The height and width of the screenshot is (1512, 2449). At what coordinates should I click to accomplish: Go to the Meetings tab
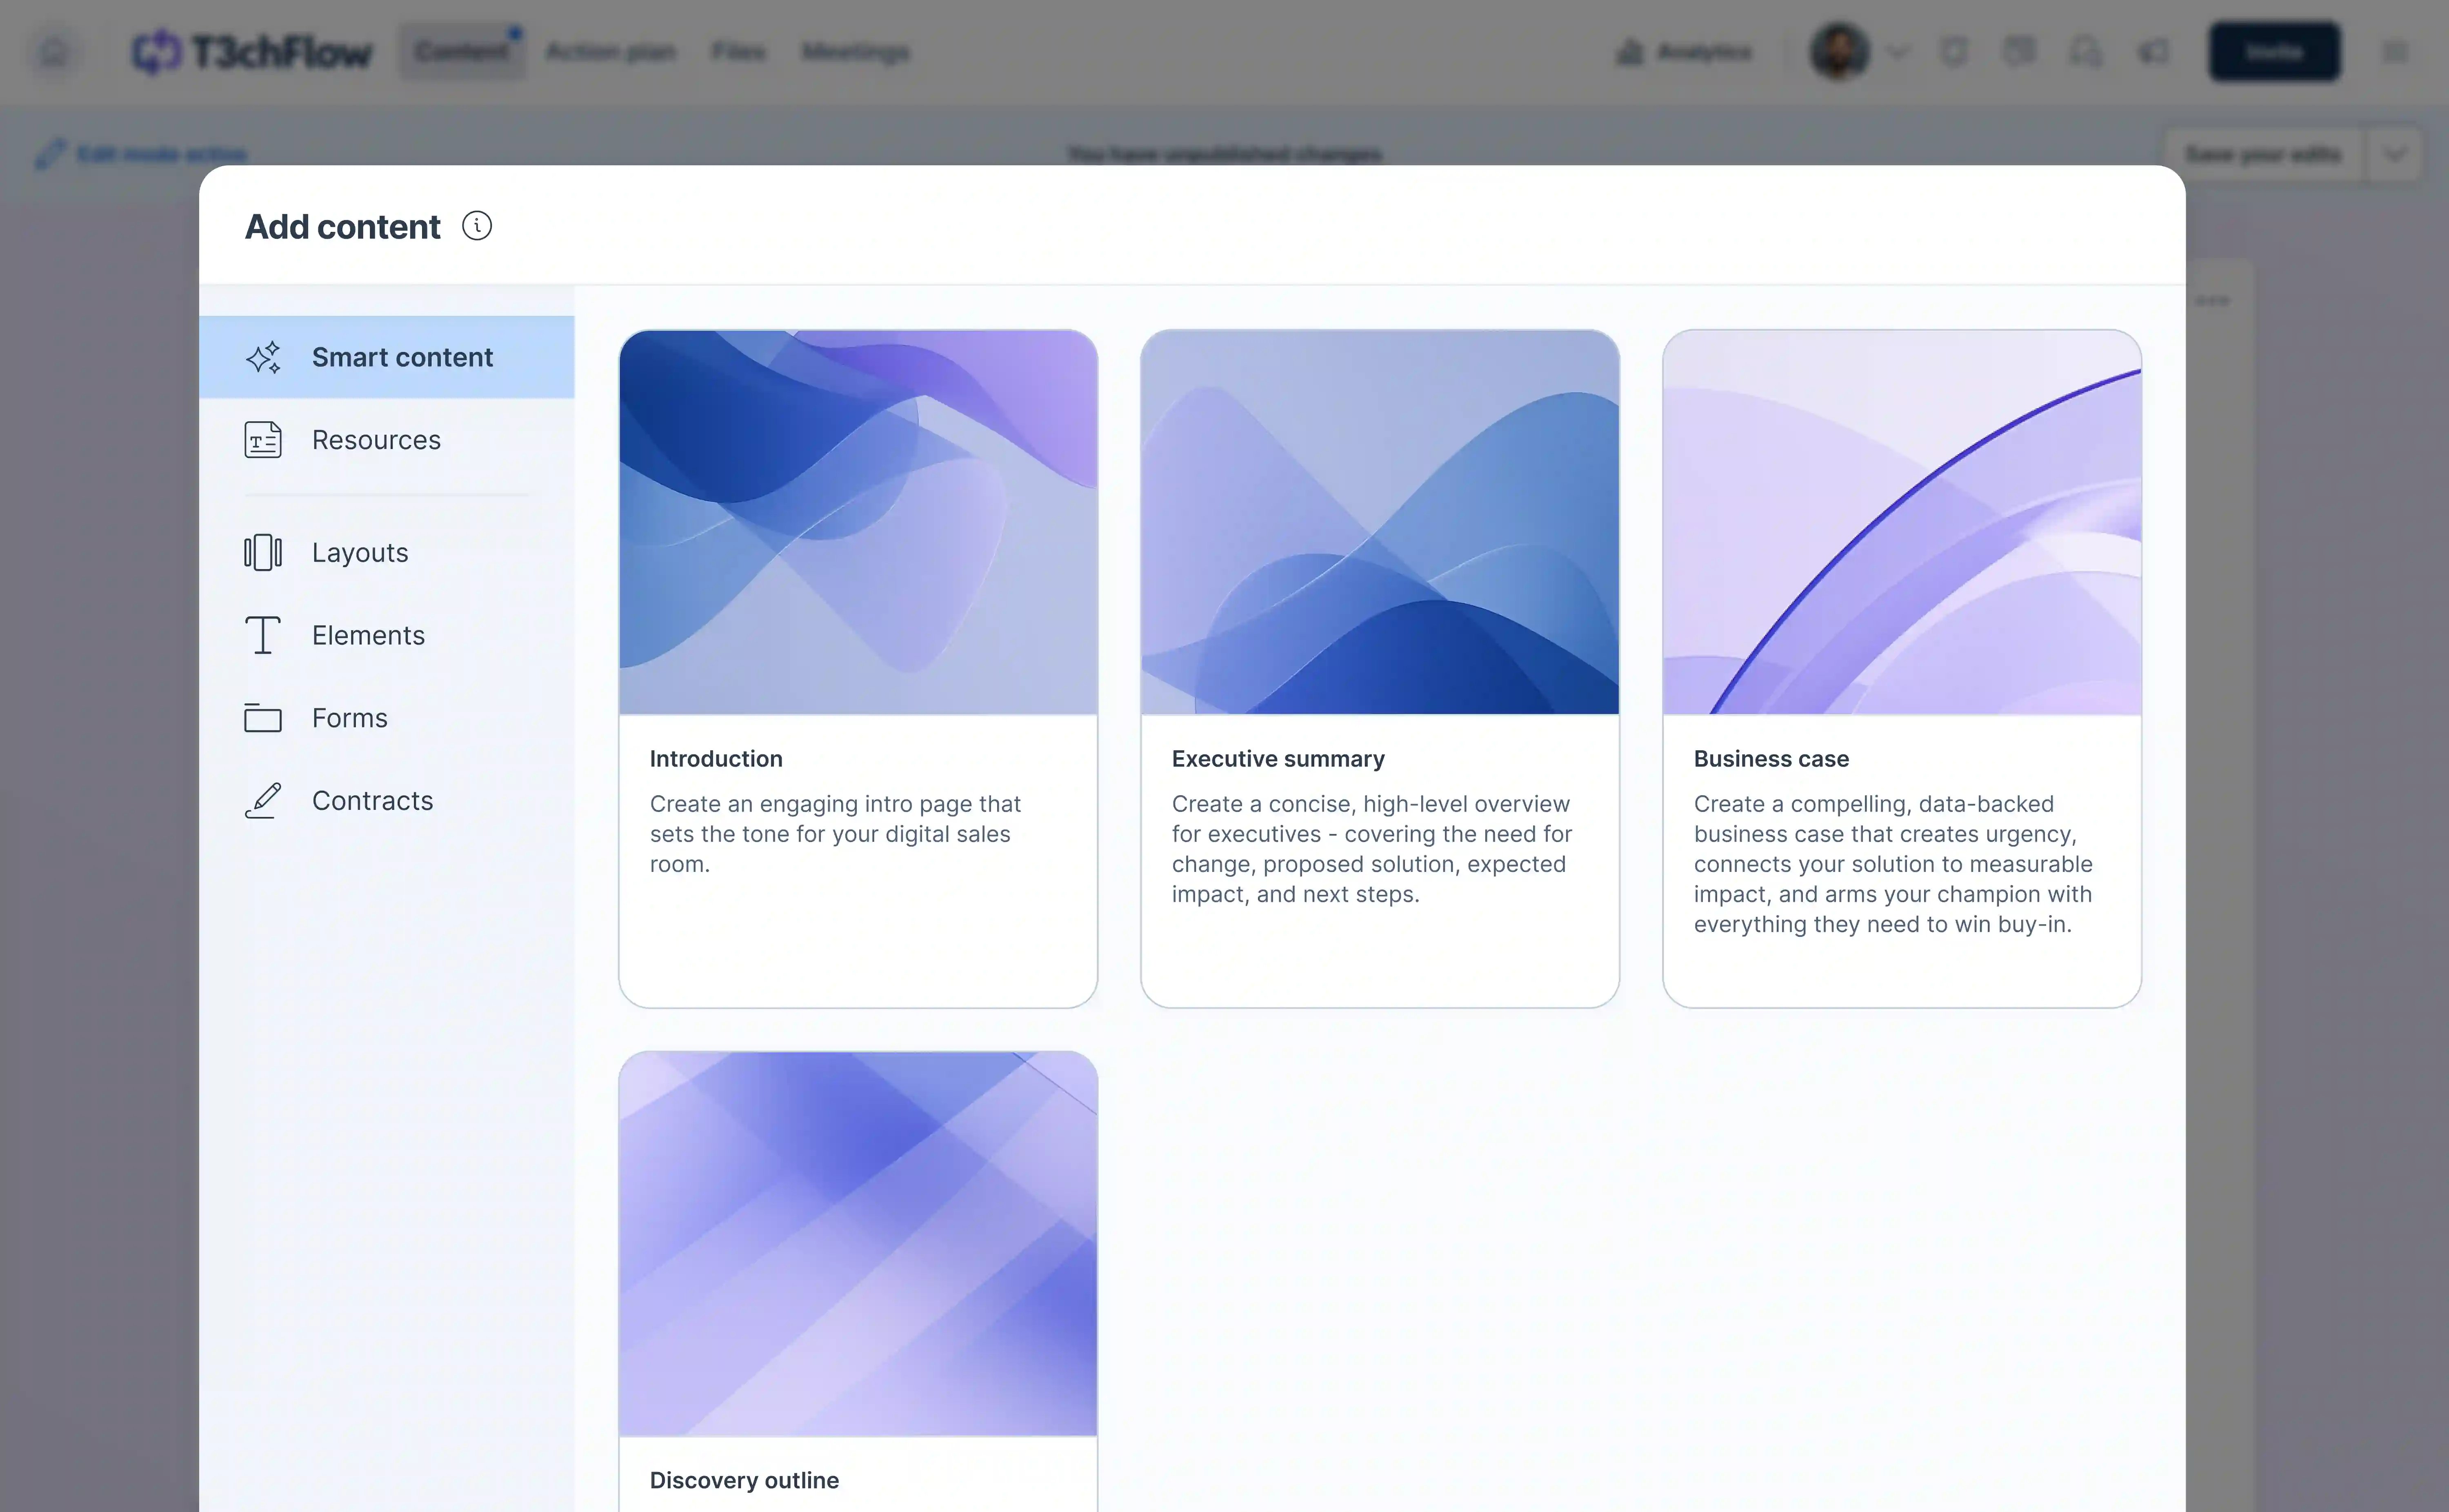856,52
